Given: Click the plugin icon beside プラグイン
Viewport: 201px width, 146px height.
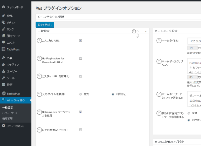Looking at the screenshot, I should coord(3,64).
